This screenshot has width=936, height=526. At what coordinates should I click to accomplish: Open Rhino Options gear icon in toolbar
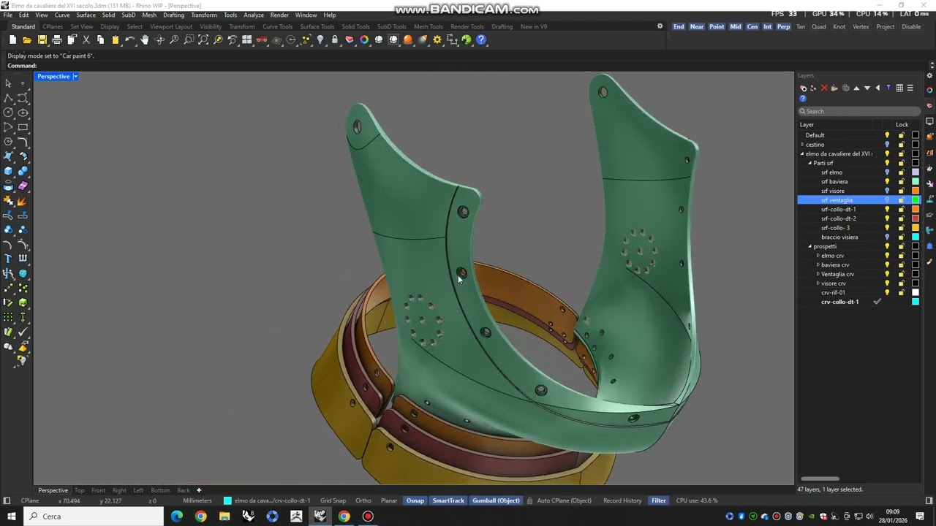pos(437,40)
